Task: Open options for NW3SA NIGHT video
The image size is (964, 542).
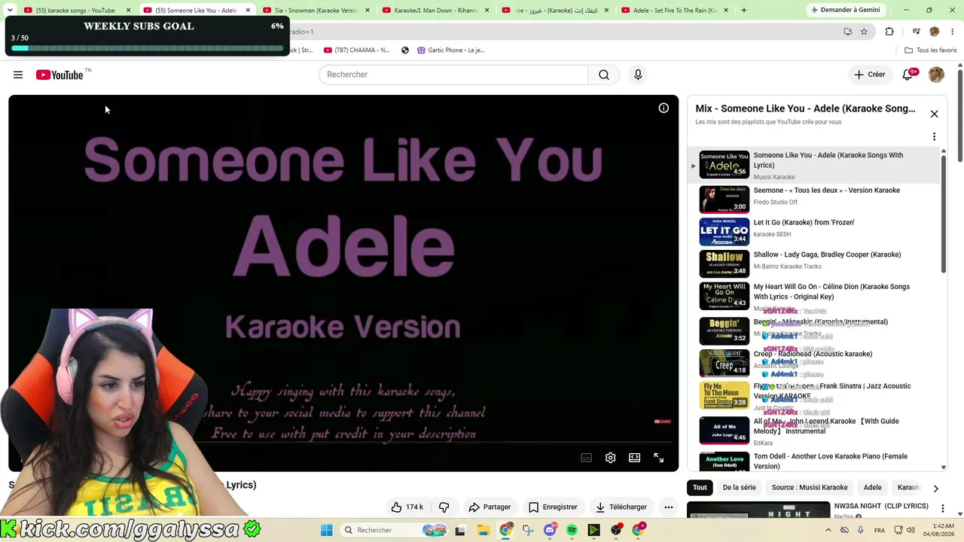Action: (942, 509)
